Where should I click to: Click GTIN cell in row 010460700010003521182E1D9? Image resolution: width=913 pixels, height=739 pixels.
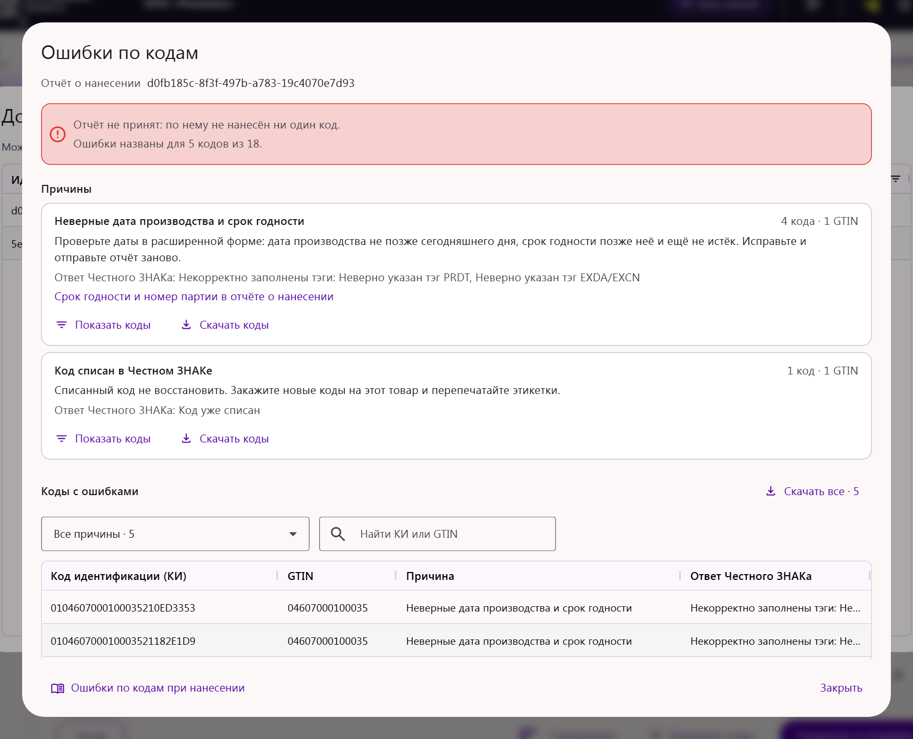pyautogui.click(x=328, y=641)
